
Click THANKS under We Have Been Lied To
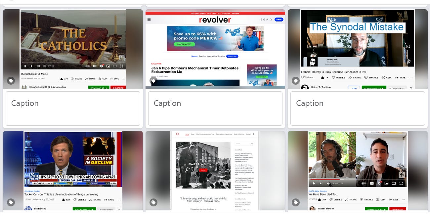366,199
